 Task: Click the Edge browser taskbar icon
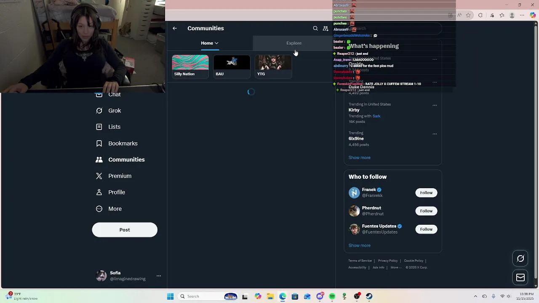(x=283, y=297)
